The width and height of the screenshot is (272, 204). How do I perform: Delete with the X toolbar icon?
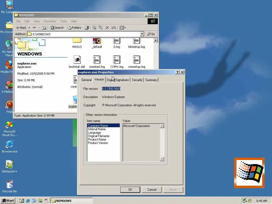pos(107,28)
